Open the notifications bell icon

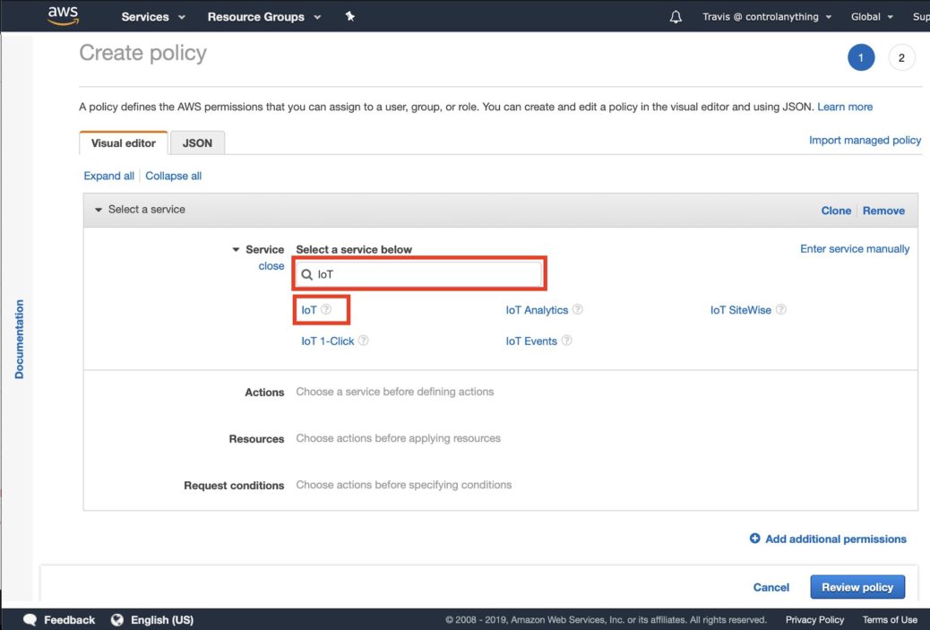click(x=676, y=15)
